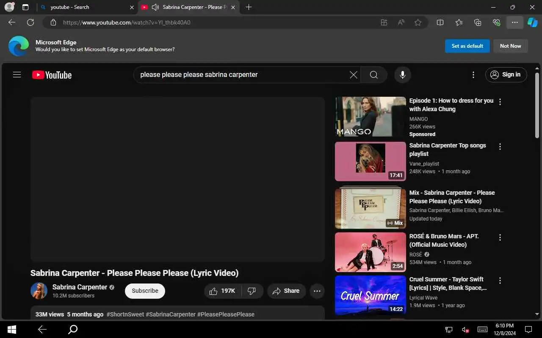Open Browser essentials heart icon
The height and width of the screenshot is (338, 542).
(496, 22)
